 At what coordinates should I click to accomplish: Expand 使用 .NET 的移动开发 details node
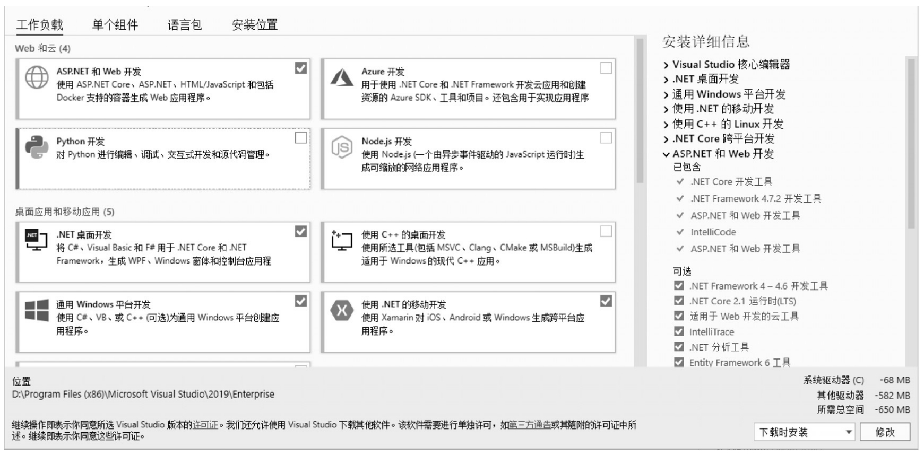click(666, 110)
